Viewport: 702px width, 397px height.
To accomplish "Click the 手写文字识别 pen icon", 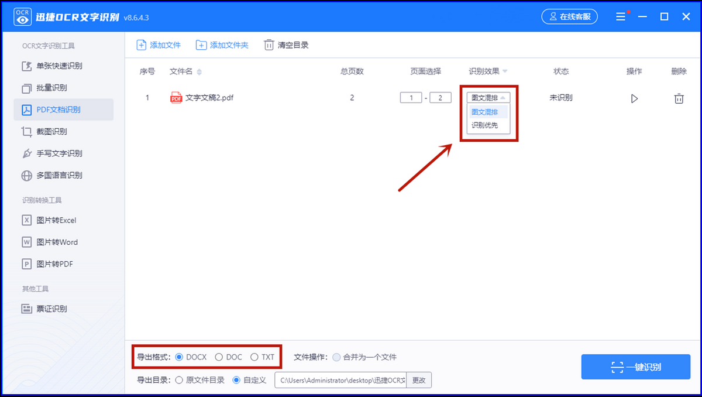I will click(x=26, y=153).
